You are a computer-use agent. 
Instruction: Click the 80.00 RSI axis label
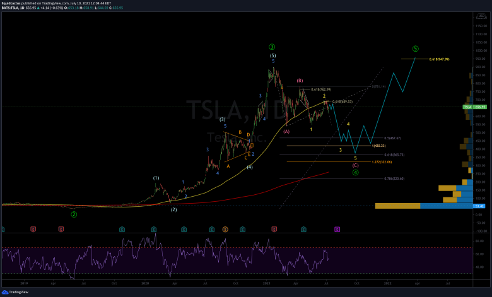click(479, 241)
